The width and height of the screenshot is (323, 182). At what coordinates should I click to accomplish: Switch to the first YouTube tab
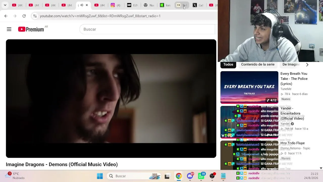(x=17, y=5)
